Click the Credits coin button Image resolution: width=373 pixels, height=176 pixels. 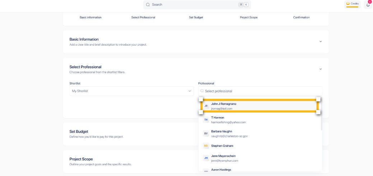[x=352, y=4]
